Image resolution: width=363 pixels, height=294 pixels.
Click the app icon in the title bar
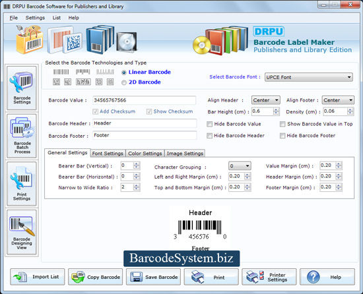point(7,6)
